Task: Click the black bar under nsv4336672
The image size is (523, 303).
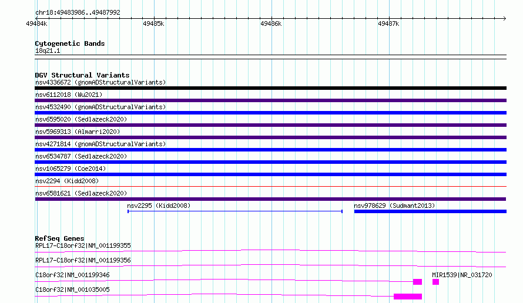Action: pos(270,88)
